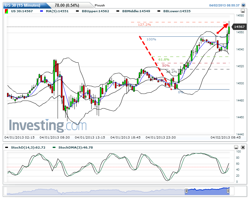Click the highlighted blue range in navigator

tap(207, 191)
